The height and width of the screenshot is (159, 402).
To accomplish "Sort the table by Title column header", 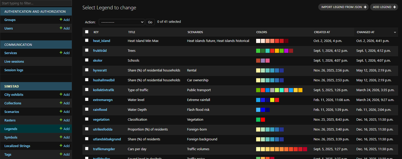I will pos(132,32).
